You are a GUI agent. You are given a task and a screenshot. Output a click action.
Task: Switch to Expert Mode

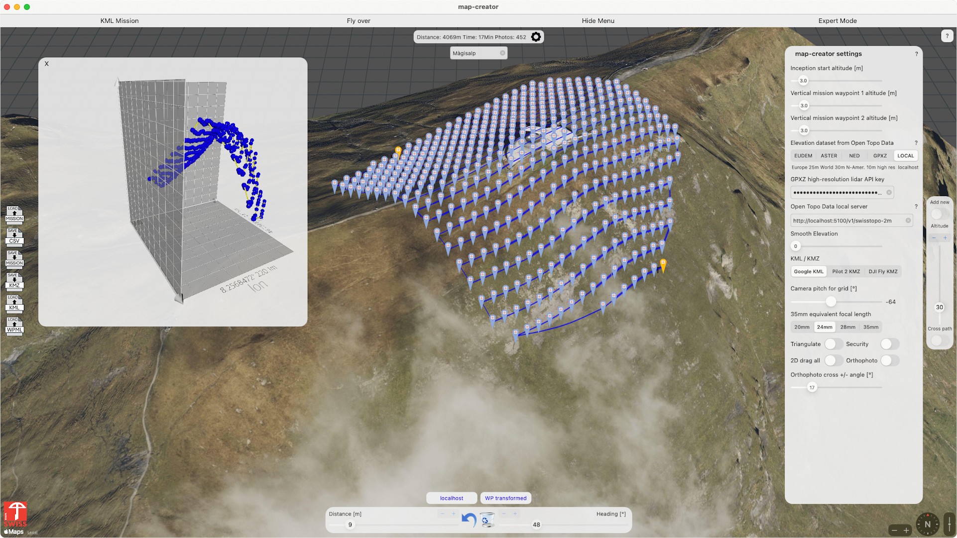click(837, 21)
